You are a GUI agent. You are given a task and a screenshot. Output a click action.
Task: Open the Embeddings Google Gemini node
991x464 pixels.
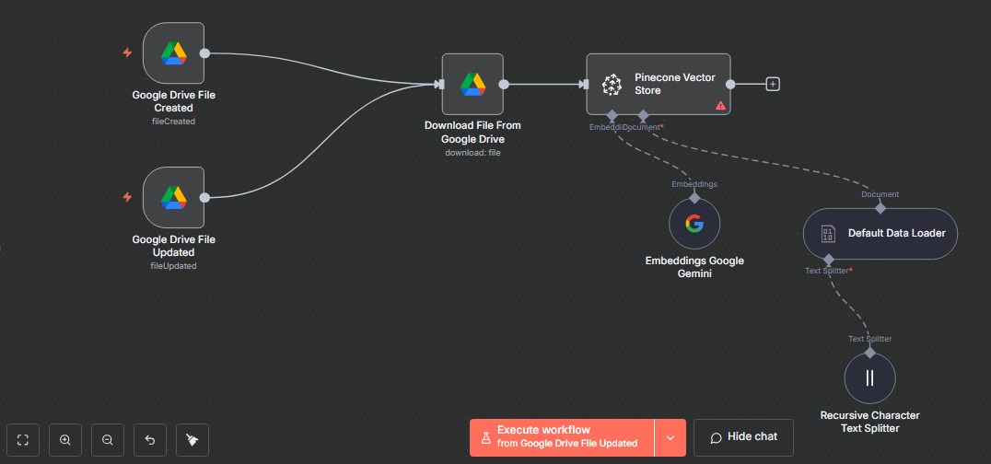point(694,225)
